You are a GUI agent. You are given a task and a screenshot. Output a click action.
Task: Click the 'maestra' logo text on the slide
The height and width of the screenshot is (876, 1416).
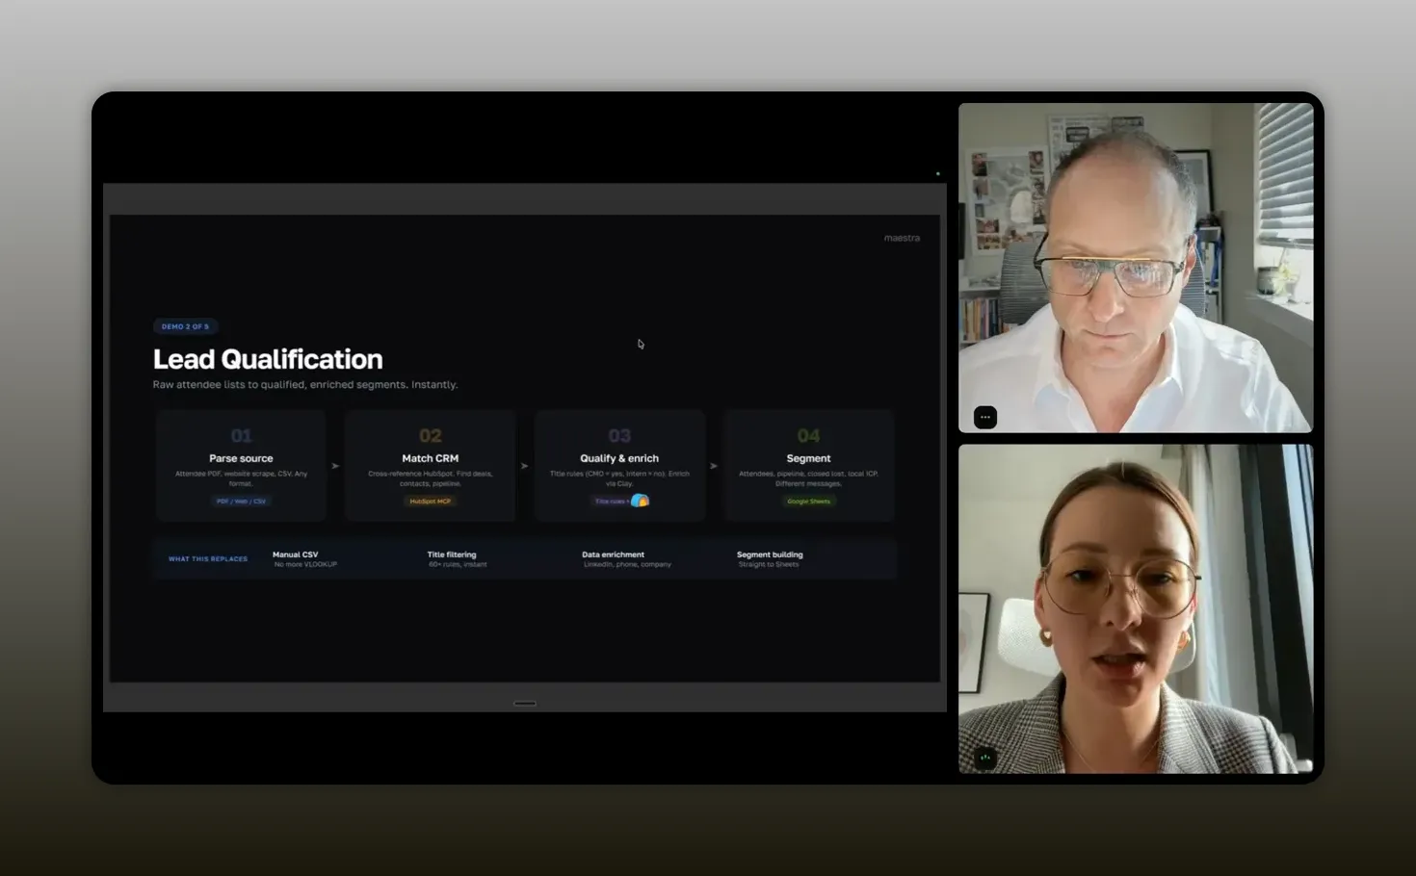(902, 238)
